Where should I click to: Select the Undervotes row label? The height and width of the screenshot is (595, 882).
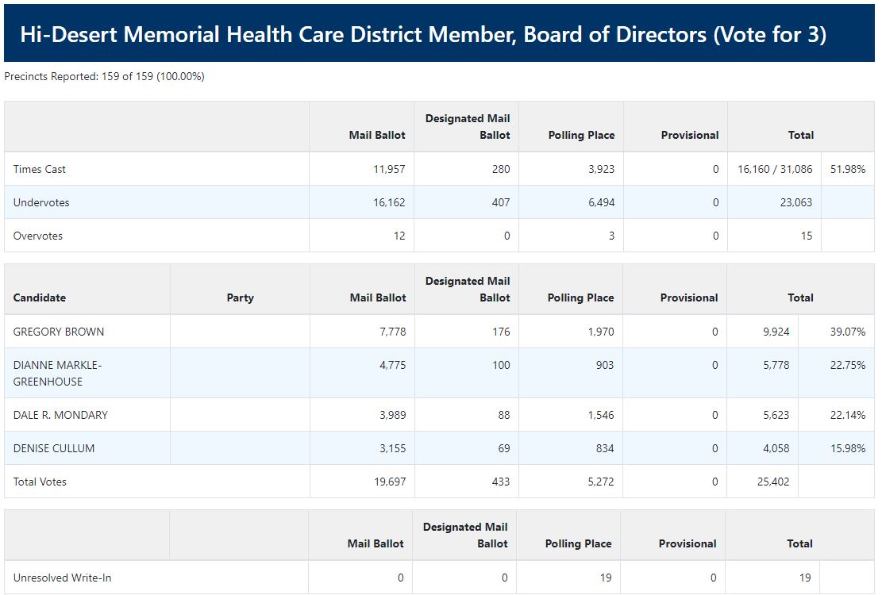pyautogui.click(x=41, y=202)
